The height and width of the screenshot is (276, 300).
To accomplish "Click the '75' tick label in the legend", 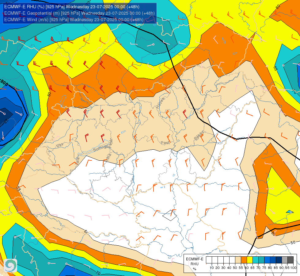I will tap(264, 268).
